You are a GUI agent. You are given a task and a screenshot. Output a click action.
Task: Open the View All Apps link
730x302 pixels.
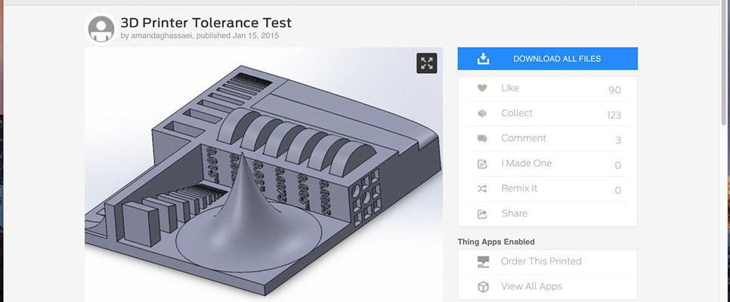[531, 287]
